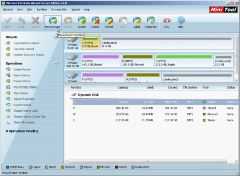The image size is (240, 176).
Task: Select the F: striped row in list
Action: 156,108
